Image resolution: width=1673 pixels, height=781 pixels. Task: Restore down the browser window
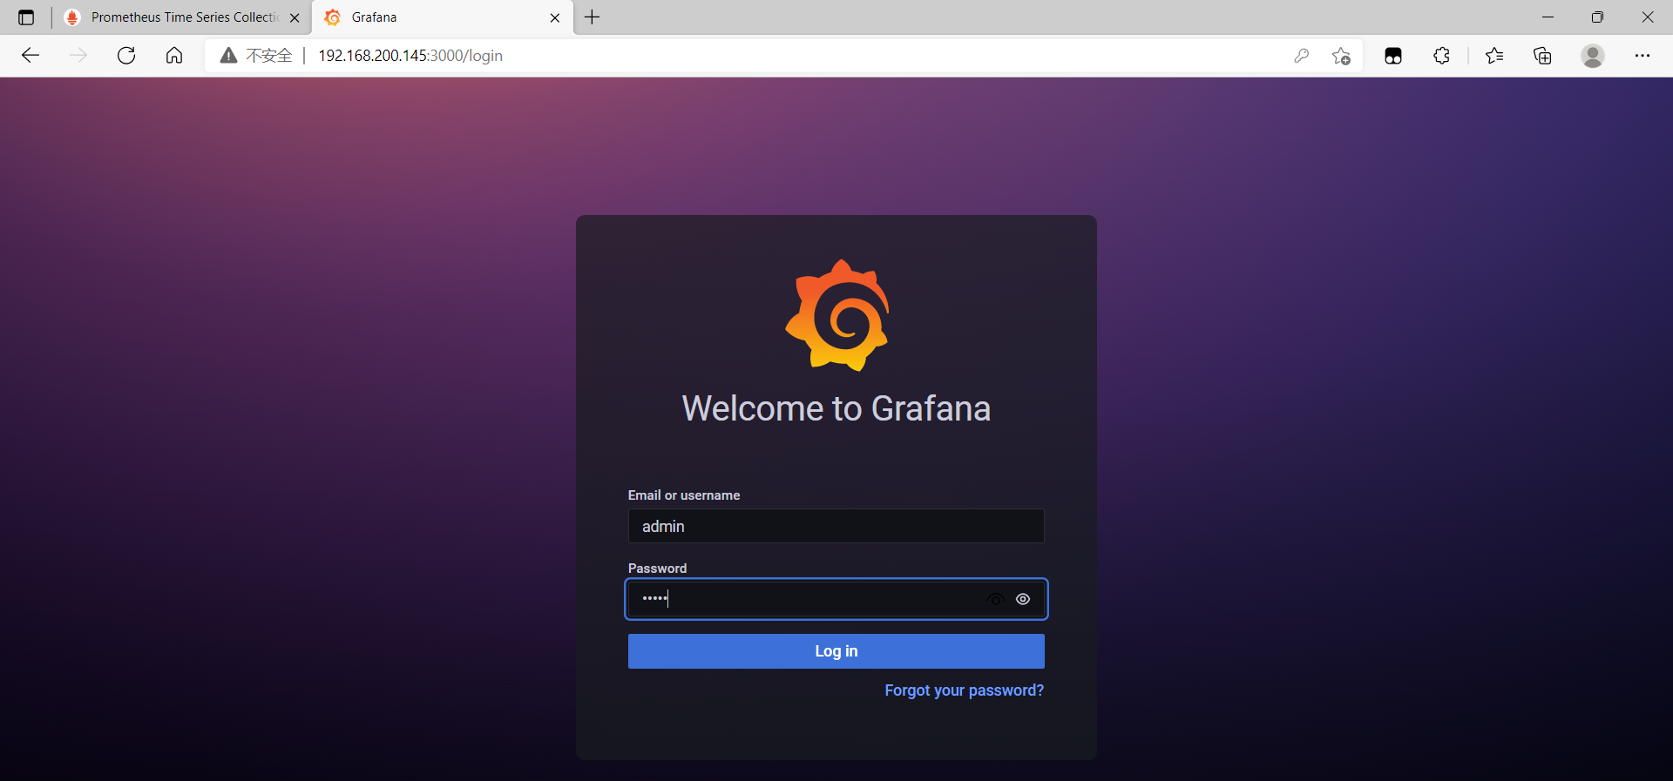[1597, 17]
